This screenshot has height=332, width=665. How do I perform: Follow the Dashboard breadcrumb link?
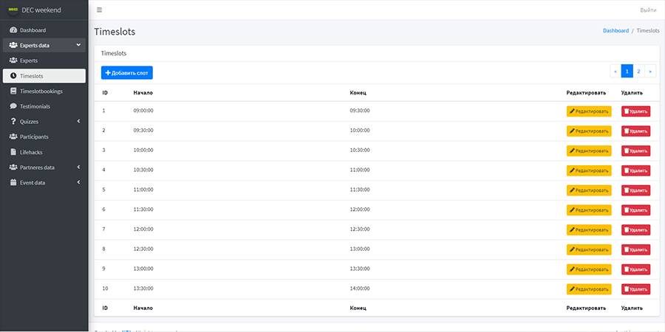coord(615,31)
